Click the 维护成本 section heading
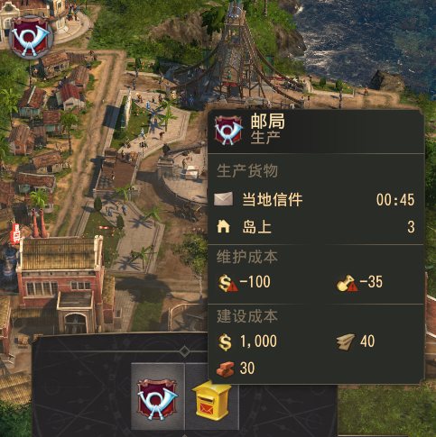 click(x=247, y=257)
